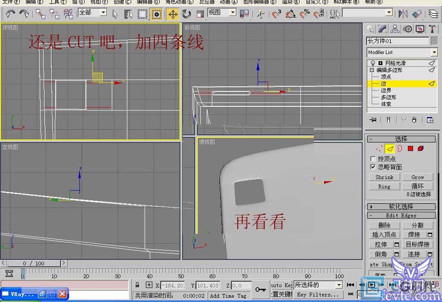Click the Mirror tool icon
The height and width of the screenshot is (302, 442).
403,14
